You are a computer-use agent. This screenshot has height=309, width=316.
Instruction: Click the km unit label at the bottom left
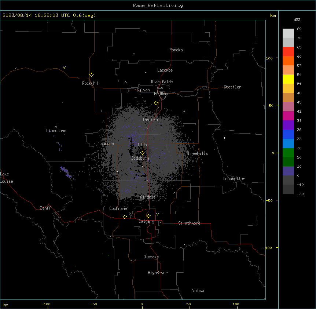5,305
